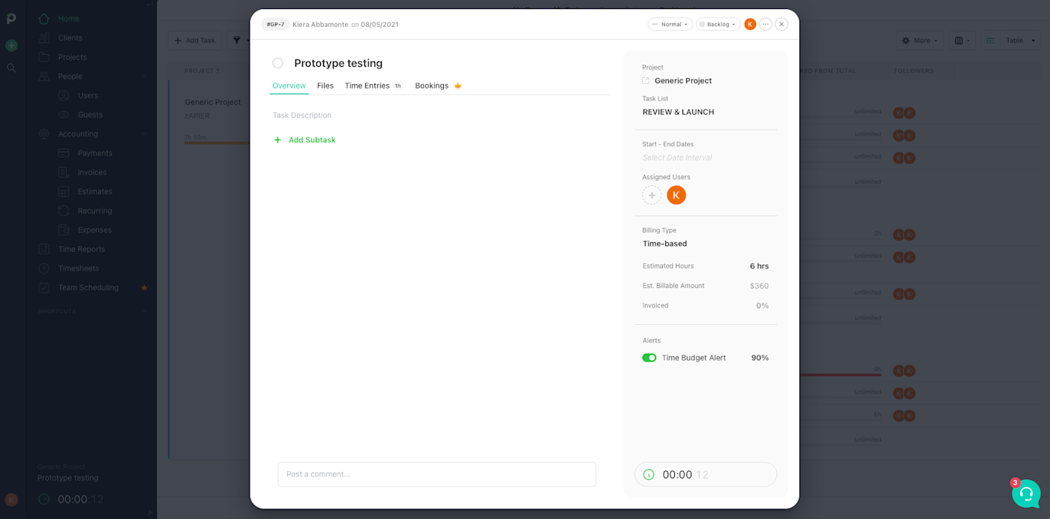
Task: Click the orange K assigned user avatar
Action: pos(676,195)
